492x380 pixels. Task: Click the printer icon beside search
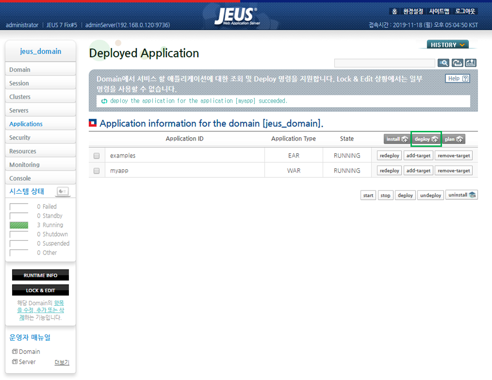tap(457, 63)
